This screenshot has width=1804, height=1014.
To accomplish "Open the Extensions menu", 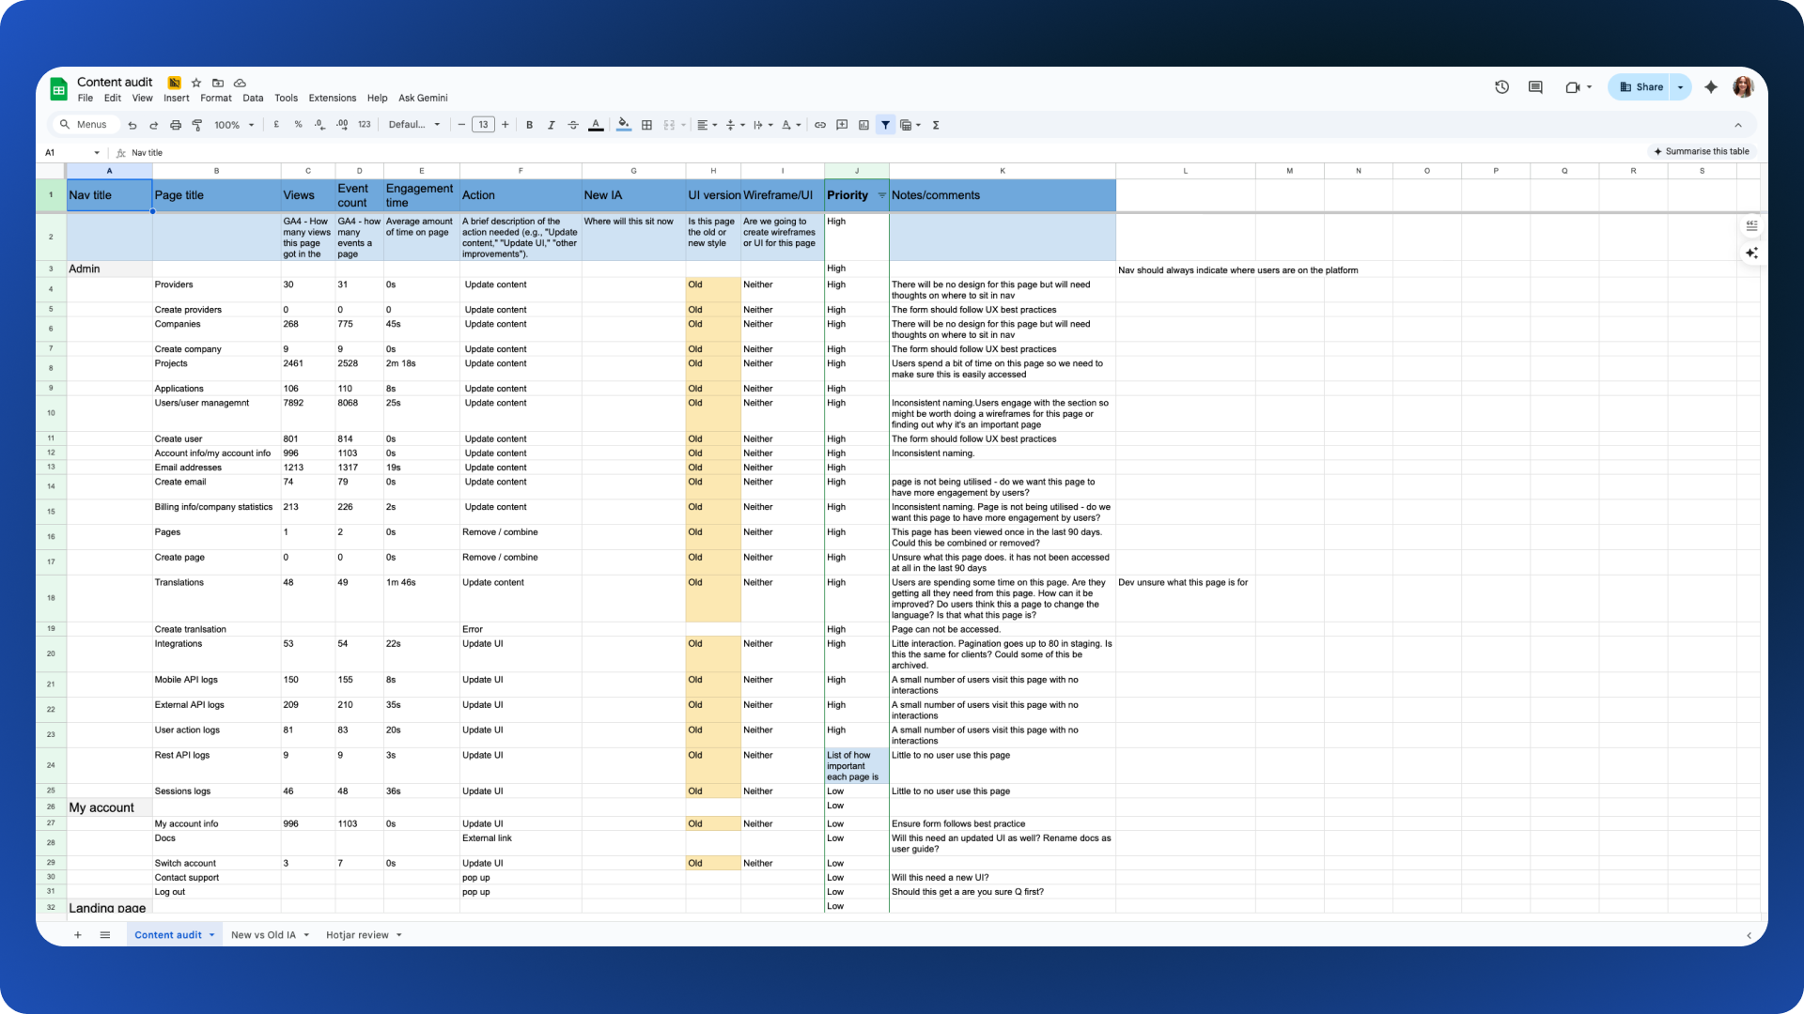I will coord(332,98).
